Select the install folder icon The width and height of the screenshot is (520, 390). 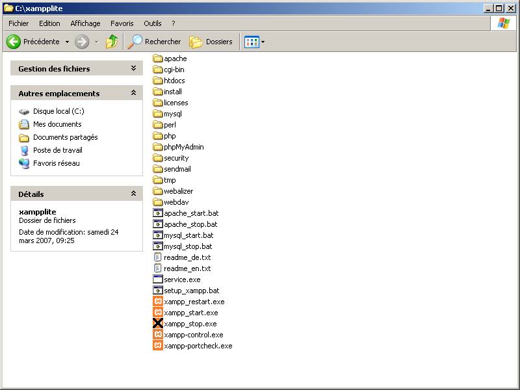click(158, 92)
